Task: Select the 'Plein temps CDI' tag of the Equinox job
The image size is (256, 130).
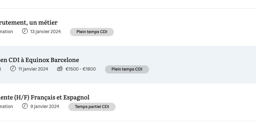Action: pyautogui.click(x=127, y=69)
